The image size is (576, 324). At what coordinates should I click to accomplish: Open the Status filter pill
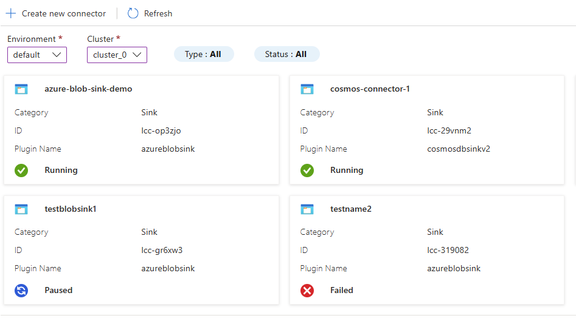286,54
